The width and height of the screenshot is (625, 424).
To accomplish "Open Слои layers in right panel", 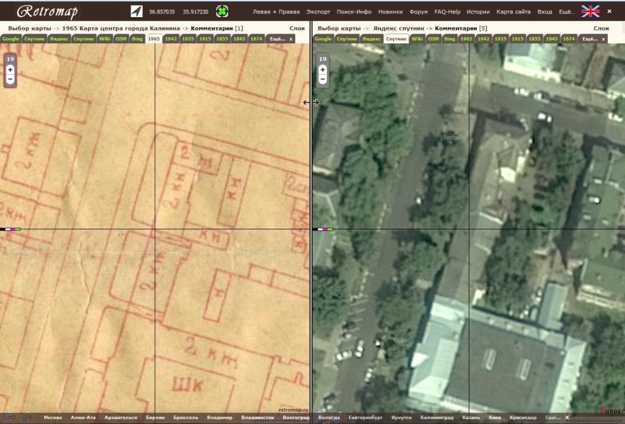I will pyautogui.click(x=601, y=28).
